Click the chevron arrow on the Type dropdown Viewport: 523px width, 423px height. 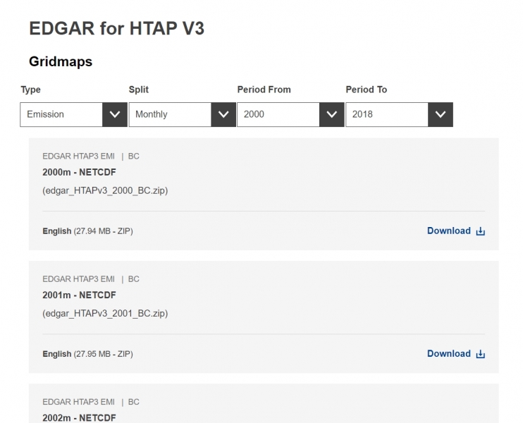point(114,114)
